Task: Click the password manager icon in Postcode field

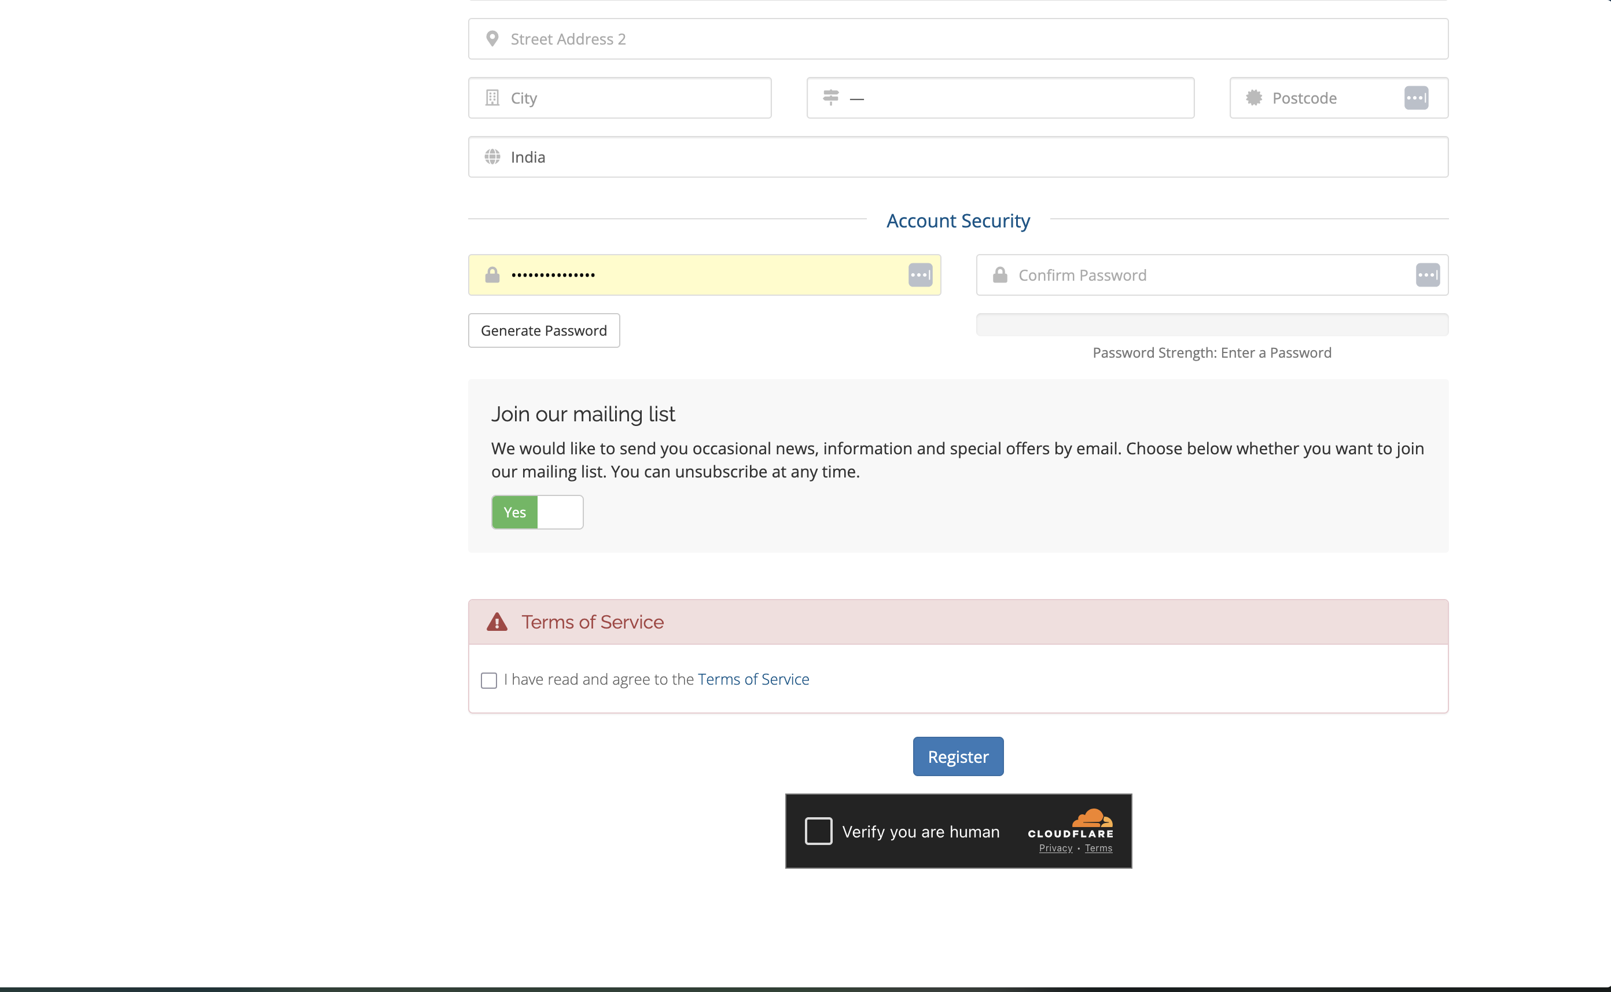Action: (x=1415, y=98)
